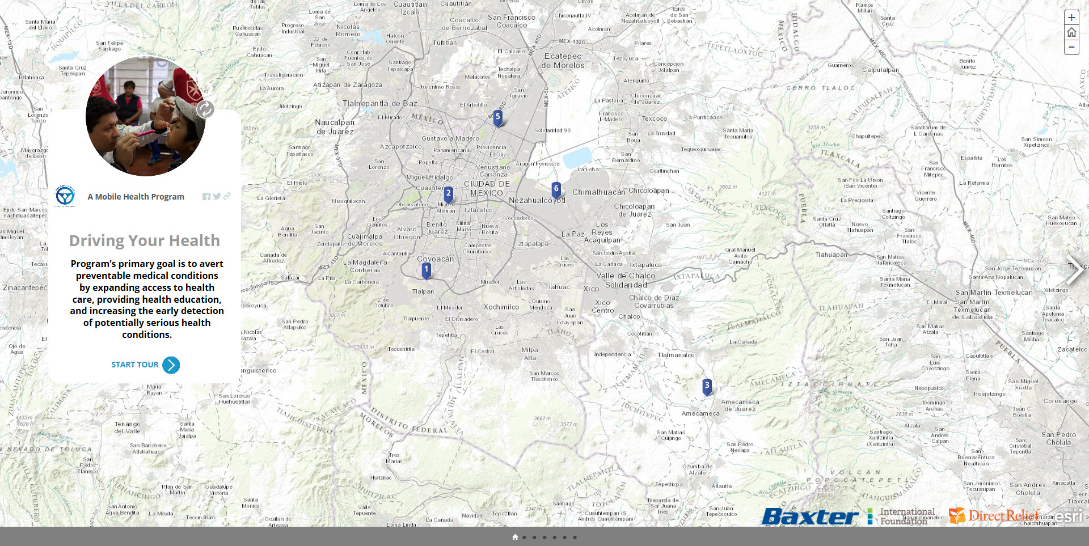
Task: Open map marker 3 near Amecameca
Action: pyautogui.click(x=707, y=387)
